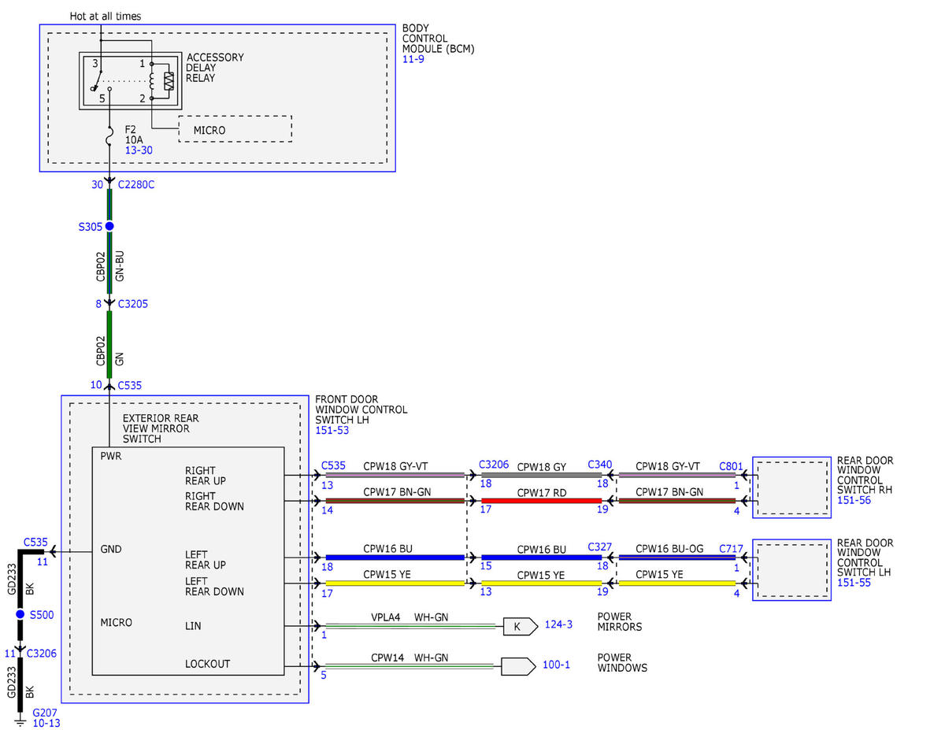
Task: Select the MICRO dashed box in BCM
Action: (235, 129)
